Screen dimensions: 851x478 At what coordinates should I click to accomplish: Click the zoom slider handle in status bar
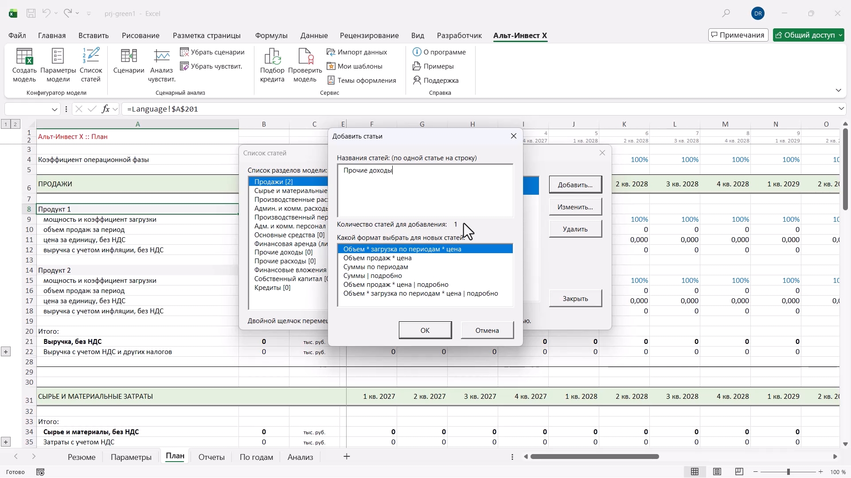(x=789, y=472)
